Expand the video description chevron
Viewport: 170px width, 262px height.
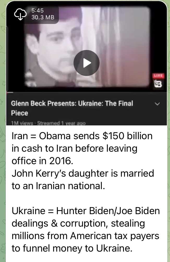[x=157, y=104]
